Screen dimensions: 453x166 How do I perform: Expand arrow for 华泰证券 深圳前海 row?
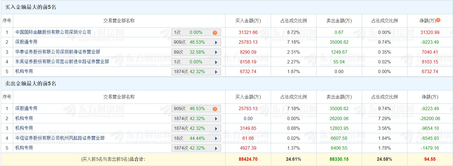tap(216, 52)
